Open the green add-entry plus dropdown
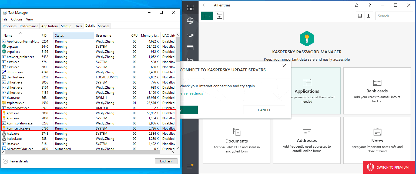This screenshot has height=174, width=416. 207,16
